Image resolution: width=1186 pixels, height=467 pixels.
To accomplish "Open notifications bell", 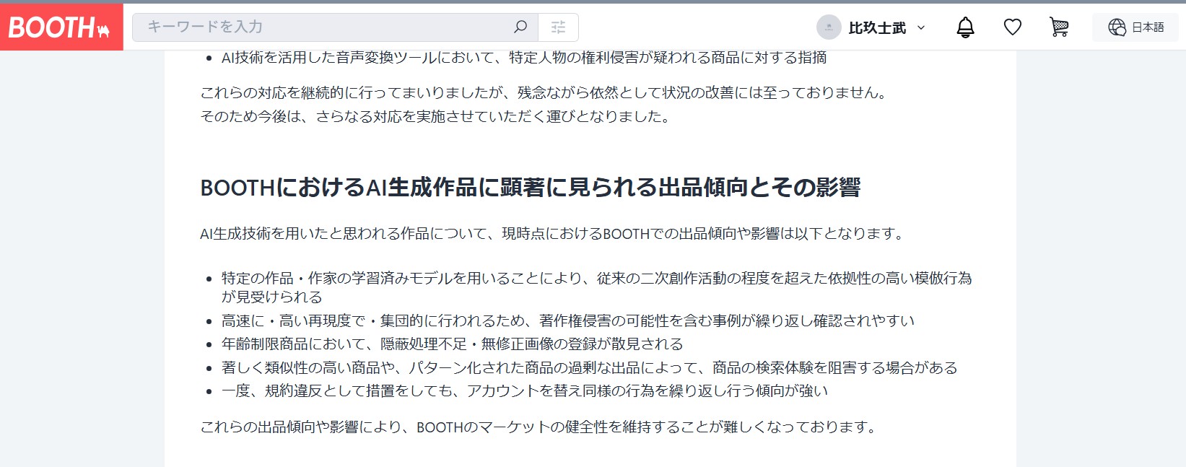I will click(x=965, y=27).
